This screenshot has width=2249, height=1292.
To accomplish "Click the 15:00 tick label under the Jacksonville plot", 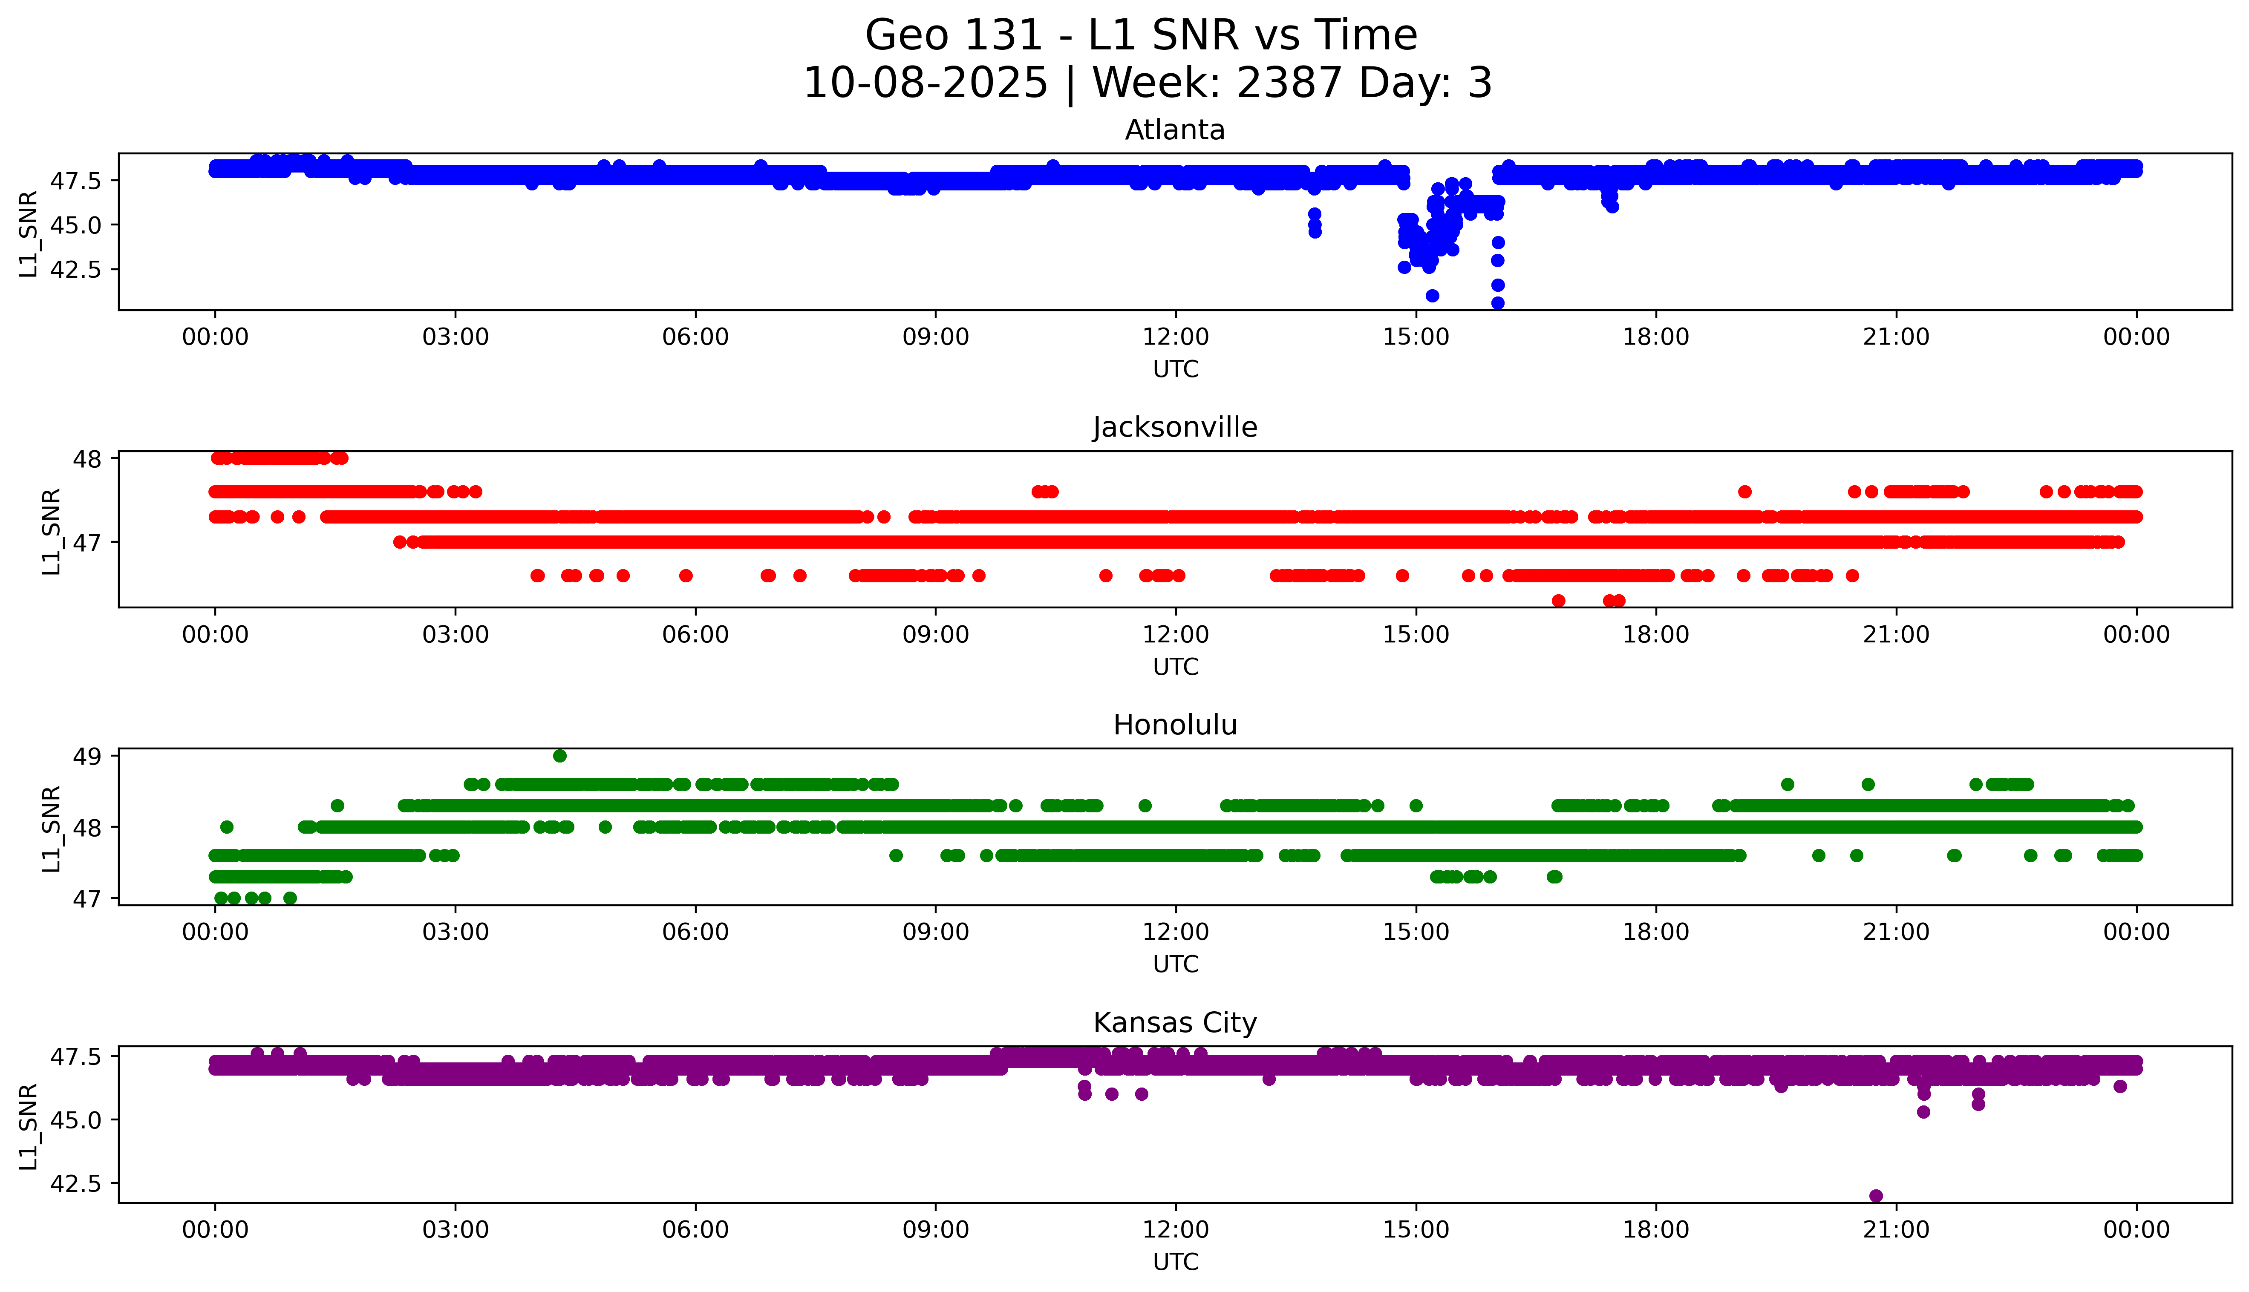I will [1416, 634].
